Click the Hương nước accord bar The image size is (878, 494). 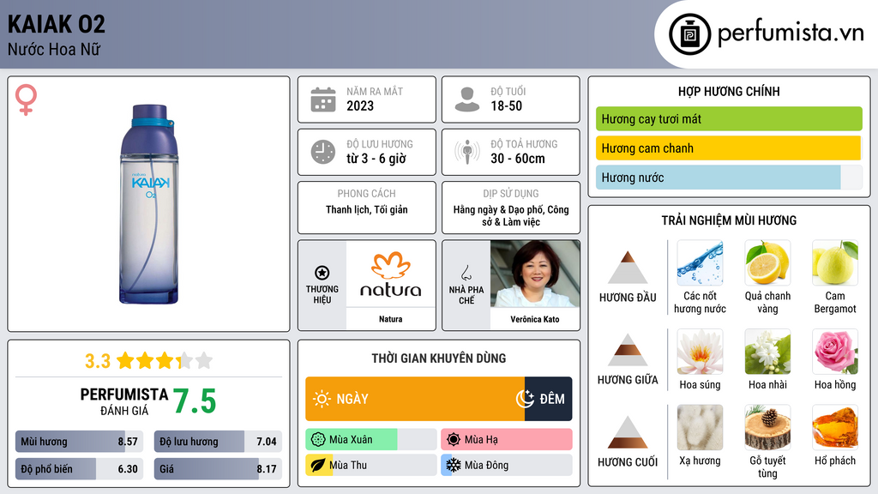point(729,178)
